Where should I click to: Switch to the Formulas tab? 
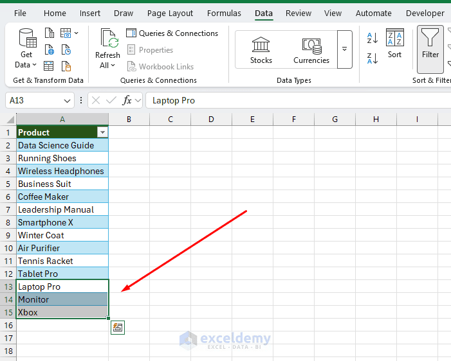tap(224, 13)
